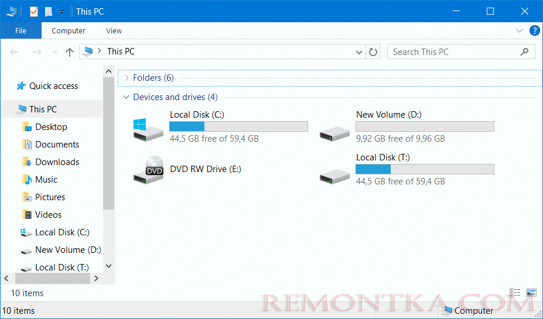Viewport: 543px width, 319px height.
Task: Switch to Details view with the status bar icon
Action: [x=515, y=293]
